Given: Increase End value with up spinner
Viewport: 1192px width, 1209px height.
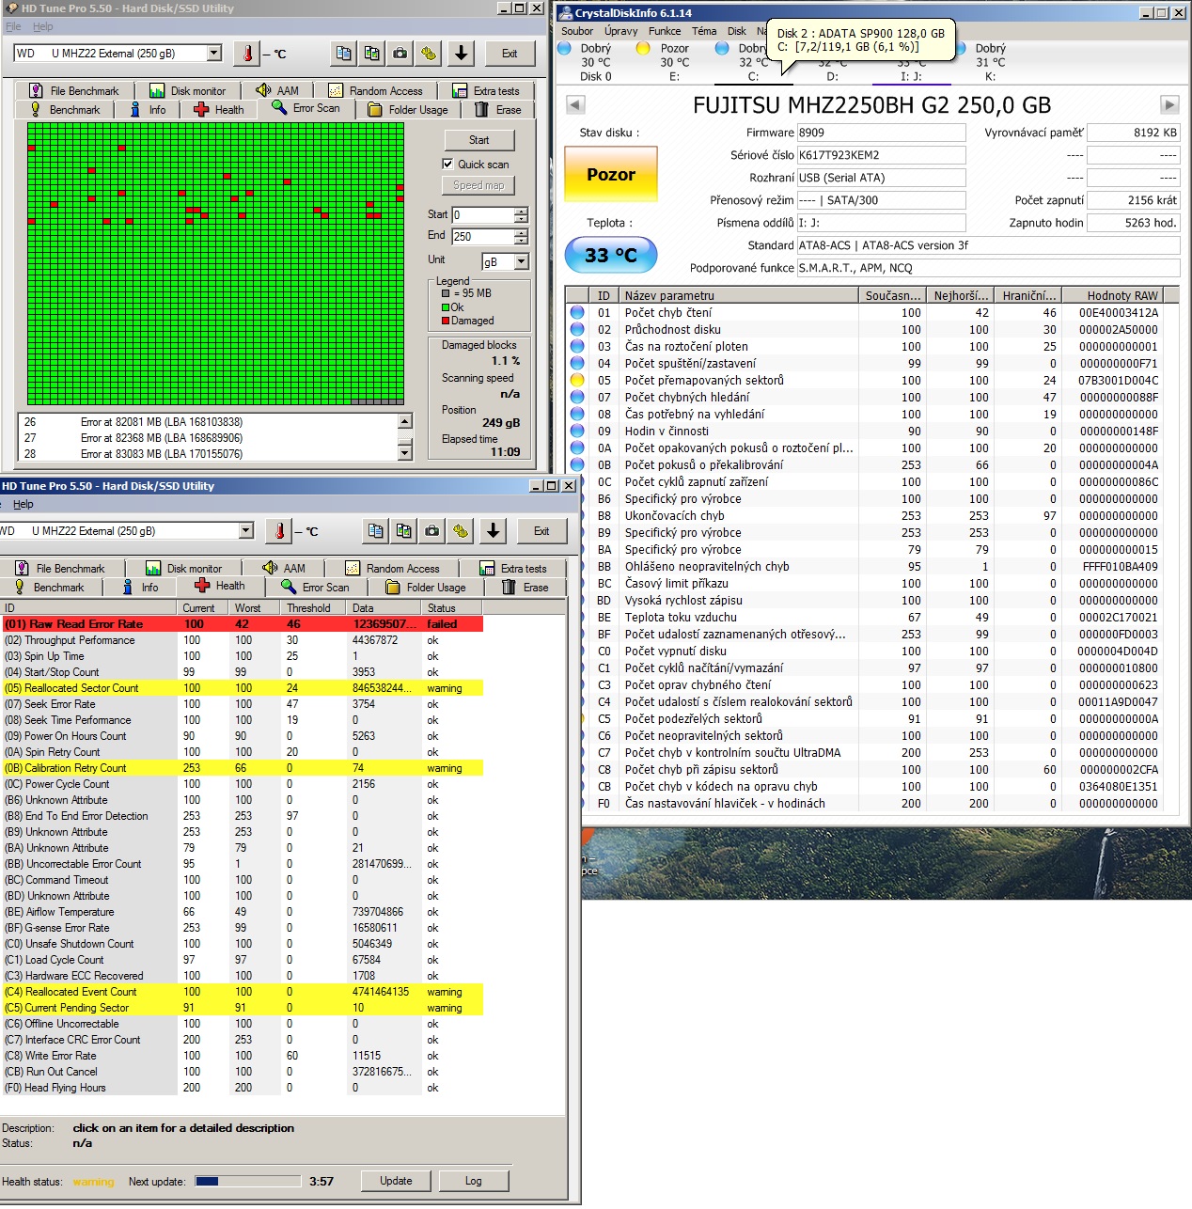Looking at the screenshot, I should [522, 232].
